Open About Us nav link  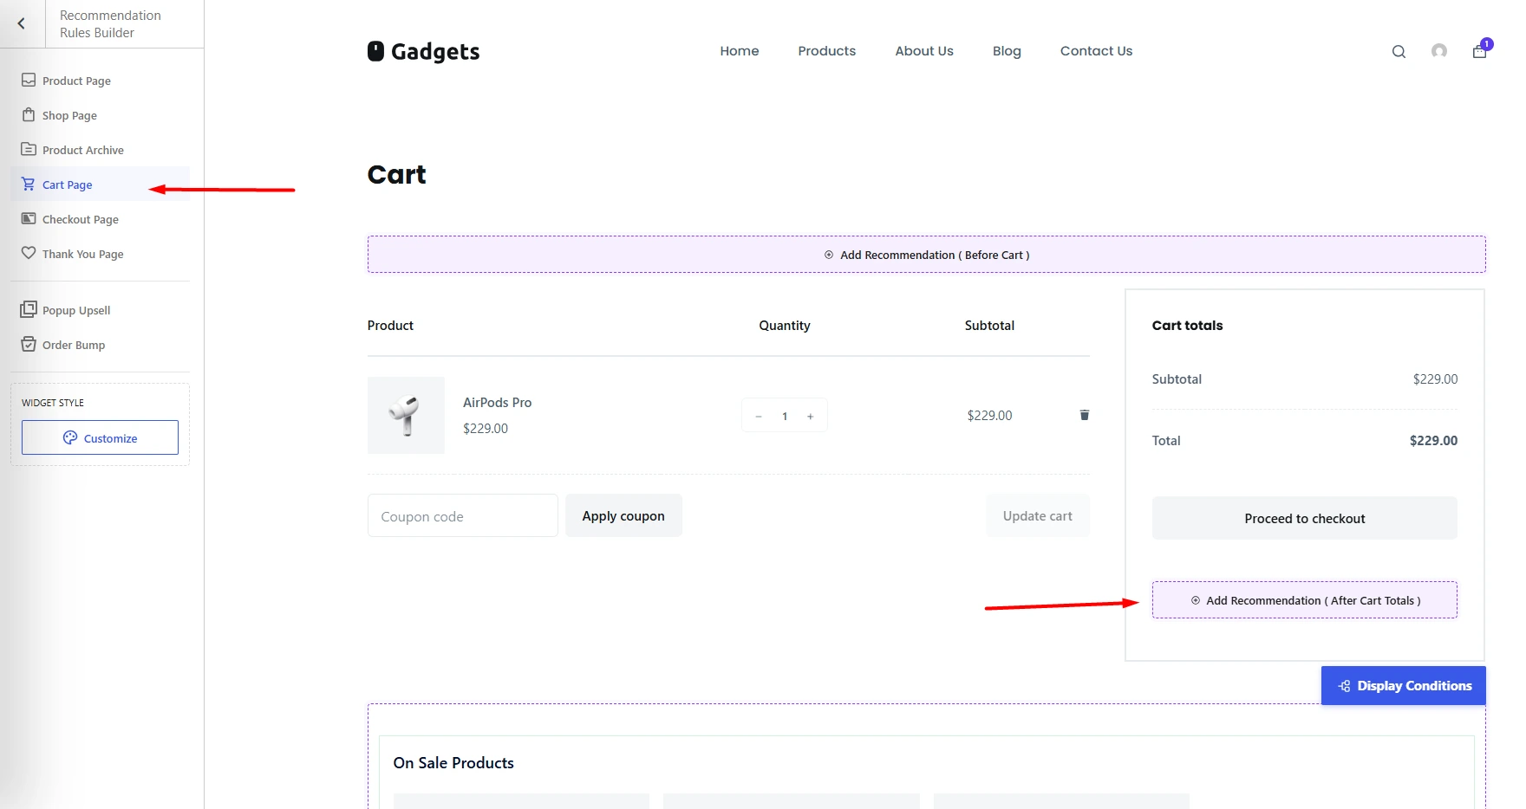pos(924,51)
